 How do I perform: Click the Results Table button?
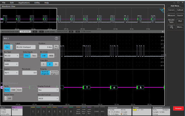point(171,21)
